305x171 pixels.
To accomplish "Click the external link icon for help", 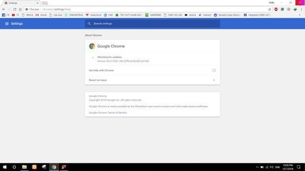I will pos(214,70).
